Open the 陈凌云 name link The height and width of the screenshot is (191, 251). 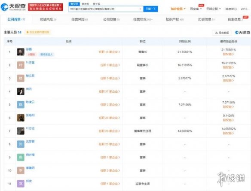(x=30, y=102)
